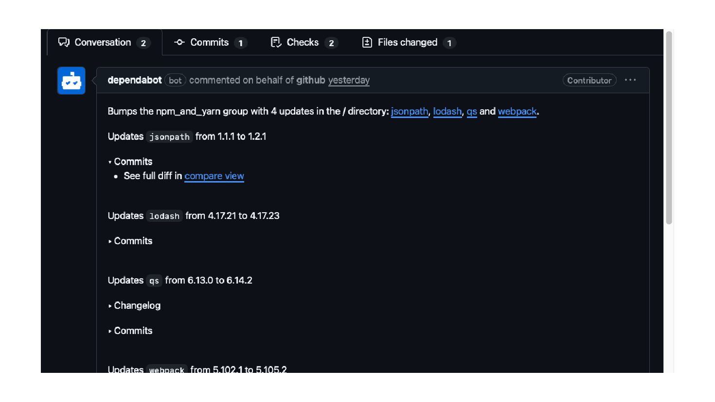Open the jsonpath package link
This screenshot has width=715, height=402.
click(x=410, y=111)
